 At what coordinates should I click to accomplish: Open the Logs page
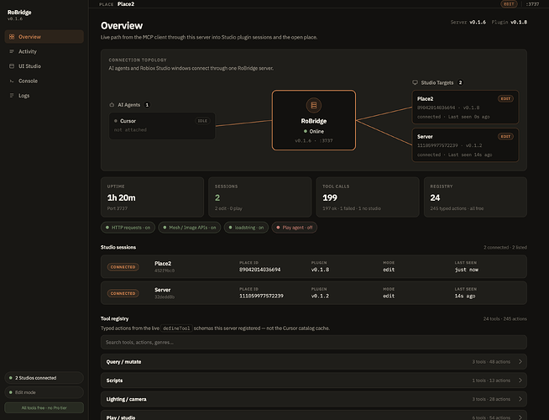[x=44, y=96]
